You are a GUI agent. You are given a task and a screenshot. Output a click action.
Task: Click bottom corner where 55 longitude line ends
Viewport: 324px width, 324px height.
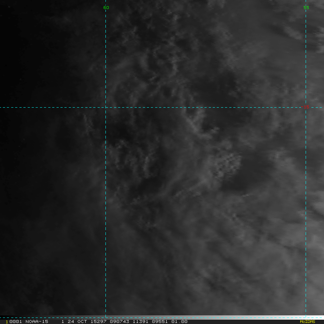point(306,318)
